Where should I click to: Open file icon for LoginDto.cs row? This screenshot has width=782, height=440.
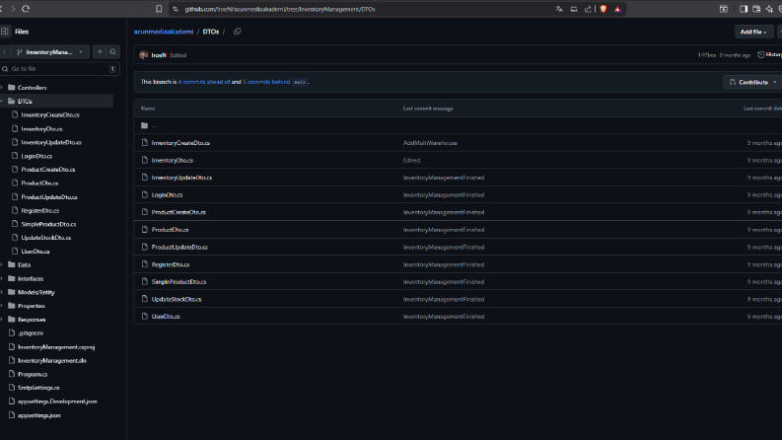point(145,194)
